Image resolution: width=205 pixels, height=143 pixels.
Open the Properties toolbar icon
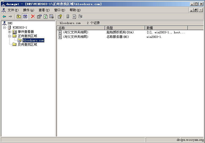[39, 17]
